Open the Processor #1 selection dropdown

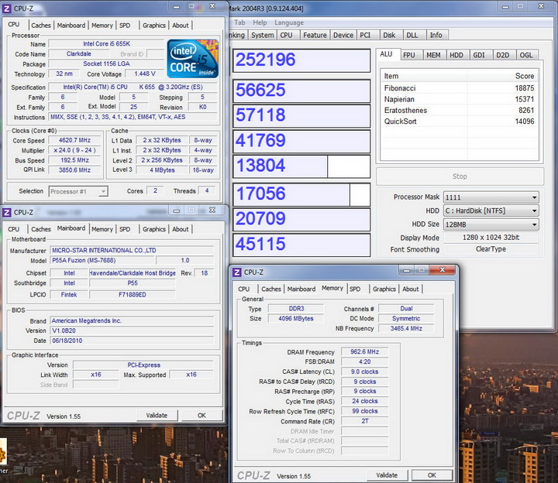pos(78,191)
